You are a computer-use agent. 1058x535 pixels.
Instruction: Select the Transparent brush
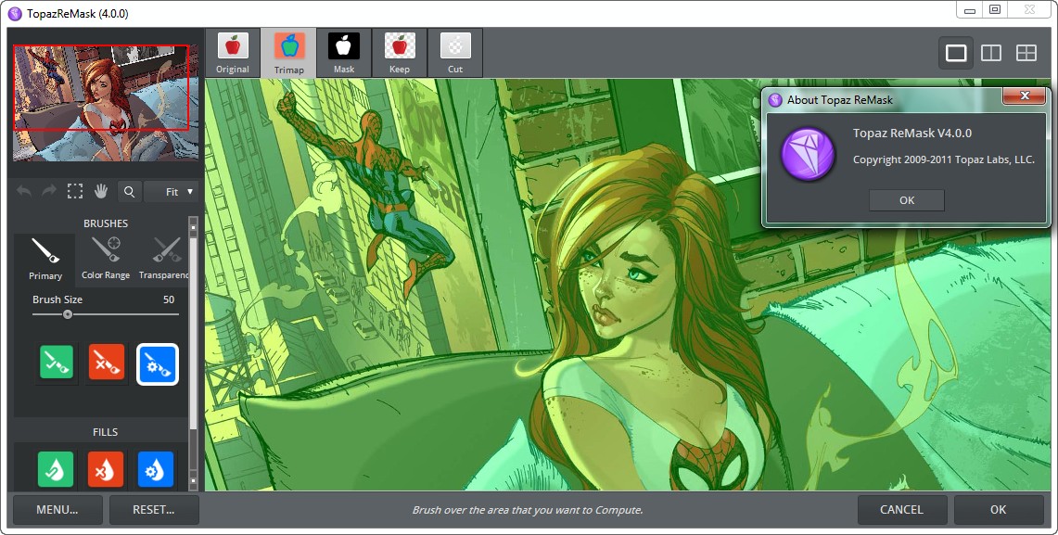(x=163, y=259)
